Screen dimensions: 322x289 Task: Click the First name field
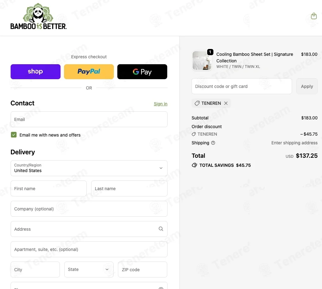click(49, 189)
